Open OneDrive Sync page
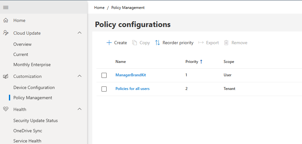 (28, 131)
